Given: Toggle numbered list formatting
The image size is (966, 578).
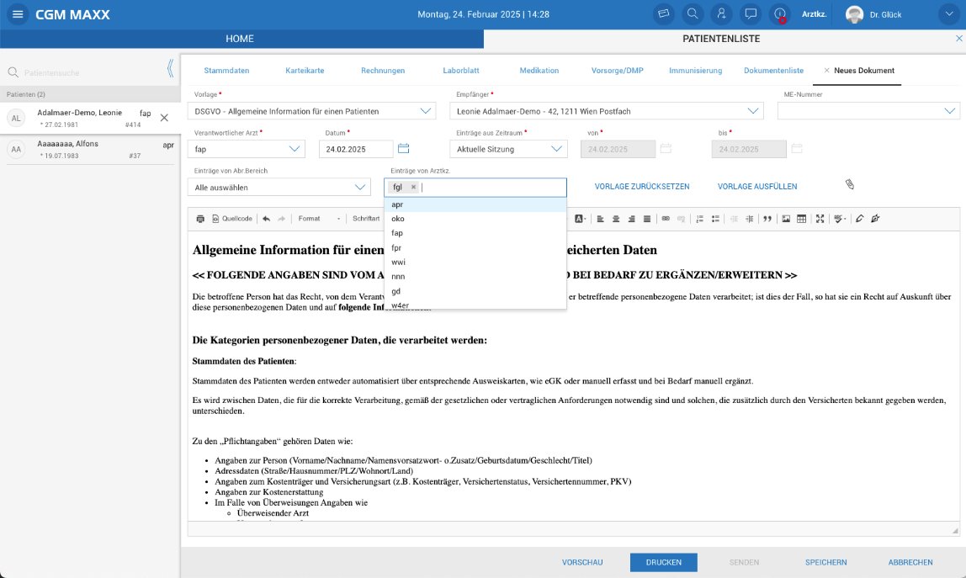Looking at the screenshot, I should click(x=699, y=219).
